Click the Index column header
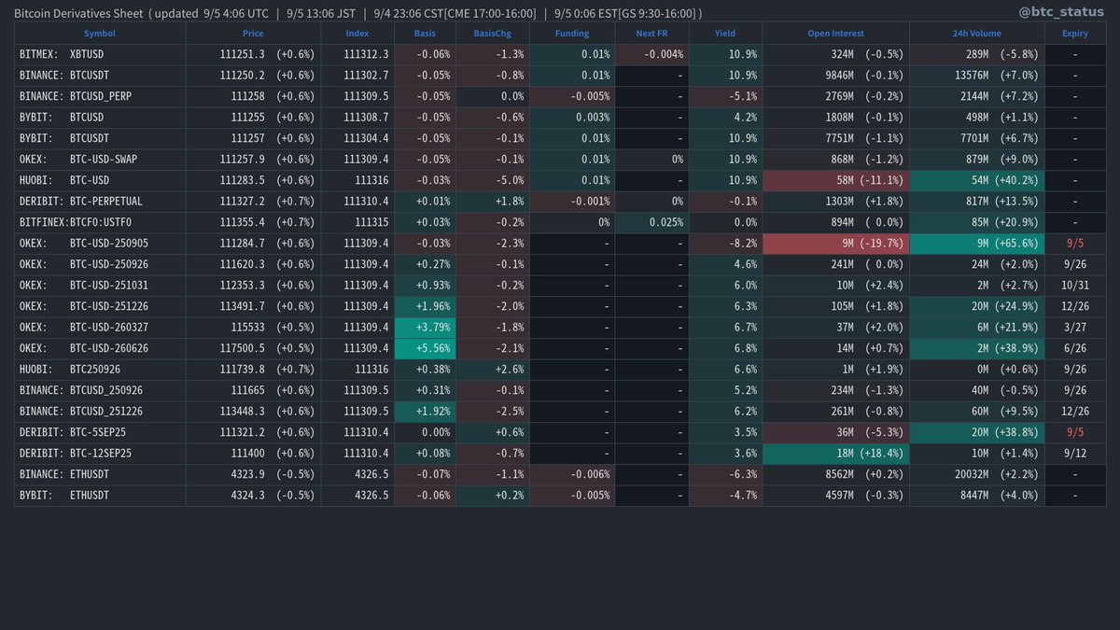The height and width of the screenshot is (630, 1120). (x=357, y=34)
